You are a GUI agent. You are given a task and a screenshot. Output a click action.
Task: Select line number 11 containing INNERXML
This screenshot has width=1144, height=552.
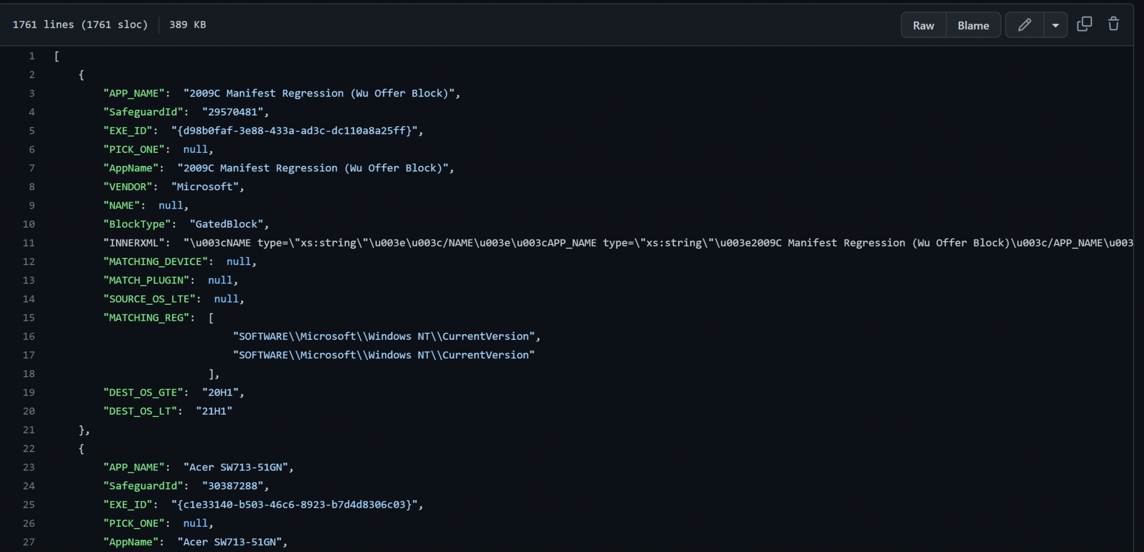pyautogui.click(x=30, y=243)
